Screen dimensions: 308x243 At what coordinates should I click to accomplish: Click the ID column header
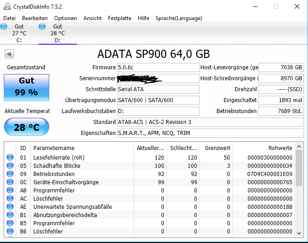pyautogui.click(x=23, y=148)
